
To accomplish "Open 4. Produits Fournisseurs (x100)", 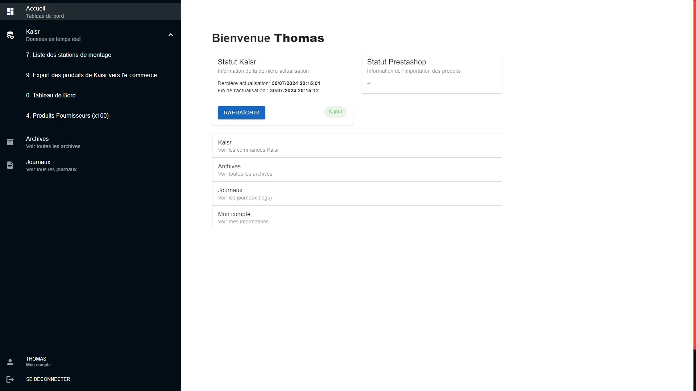I will click(x=91, y=116).
